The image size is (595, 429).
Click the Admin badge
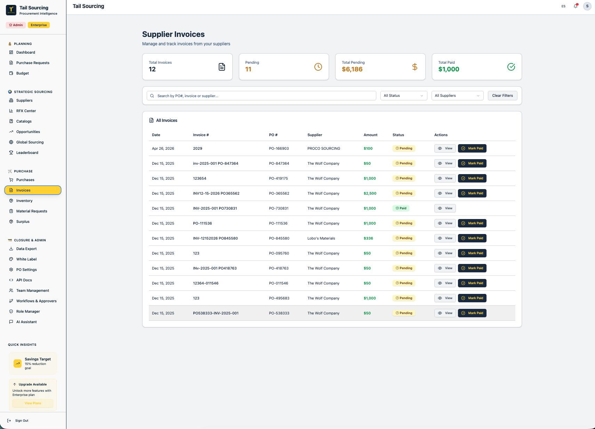pos(16,25)
